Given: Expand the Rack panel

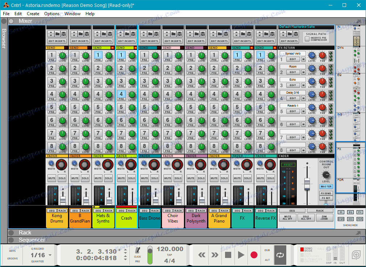Looking at the screenshot, I should point(11,233).
